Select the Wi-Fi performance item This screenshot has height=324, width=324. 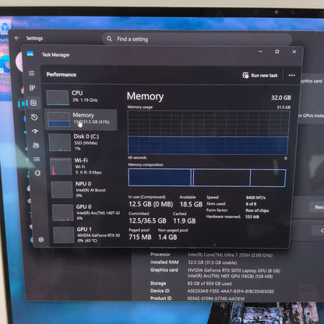click(84, 166)
